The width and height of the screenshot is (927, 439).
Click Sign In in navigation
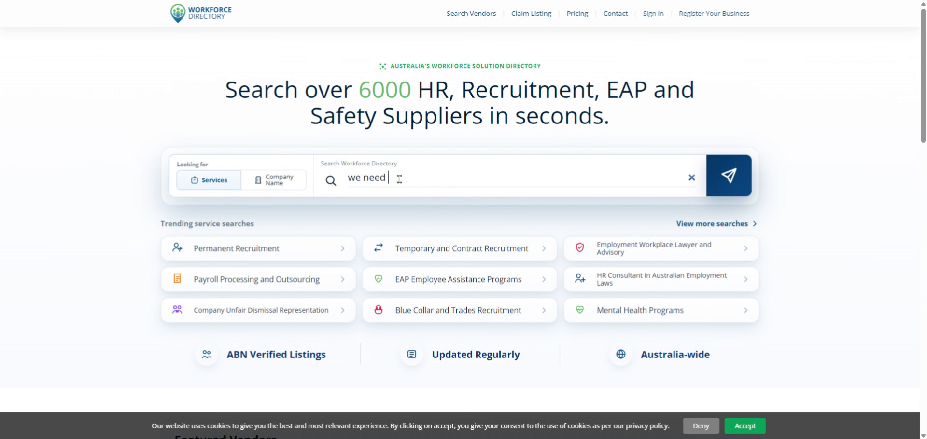click(x=653, y=14)
